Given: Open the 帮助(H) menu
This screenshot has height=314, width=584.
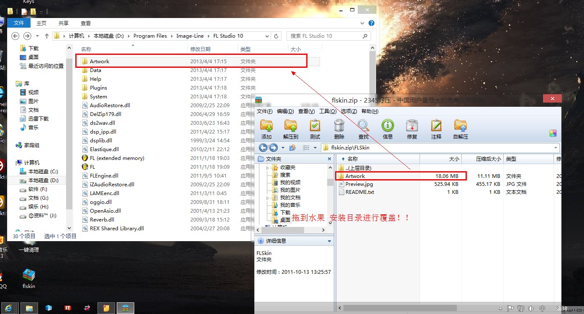Looking at the screenshot, I should tap(369, 111).
